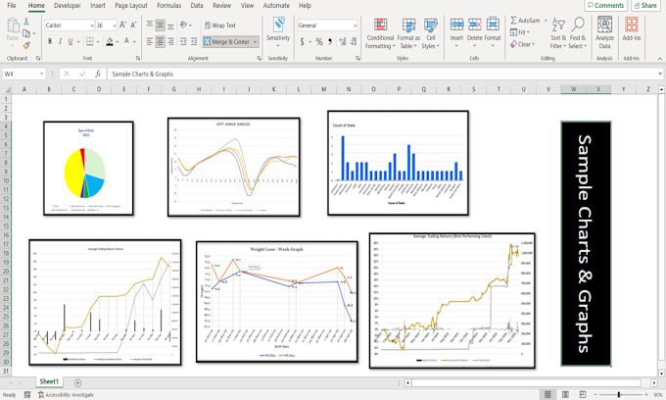Toggle Underline formatting
The width and height of the screenshot is (666, 400).
click(71, 41)
